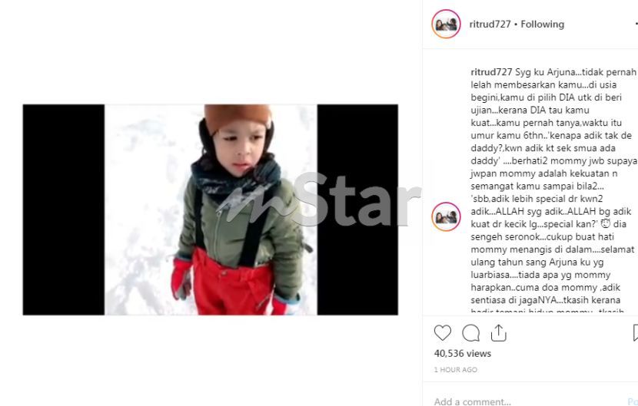This screenshot has width=638, height=406.
Task: Play the video of the boy in snow
Action: [x=211, y=210]
